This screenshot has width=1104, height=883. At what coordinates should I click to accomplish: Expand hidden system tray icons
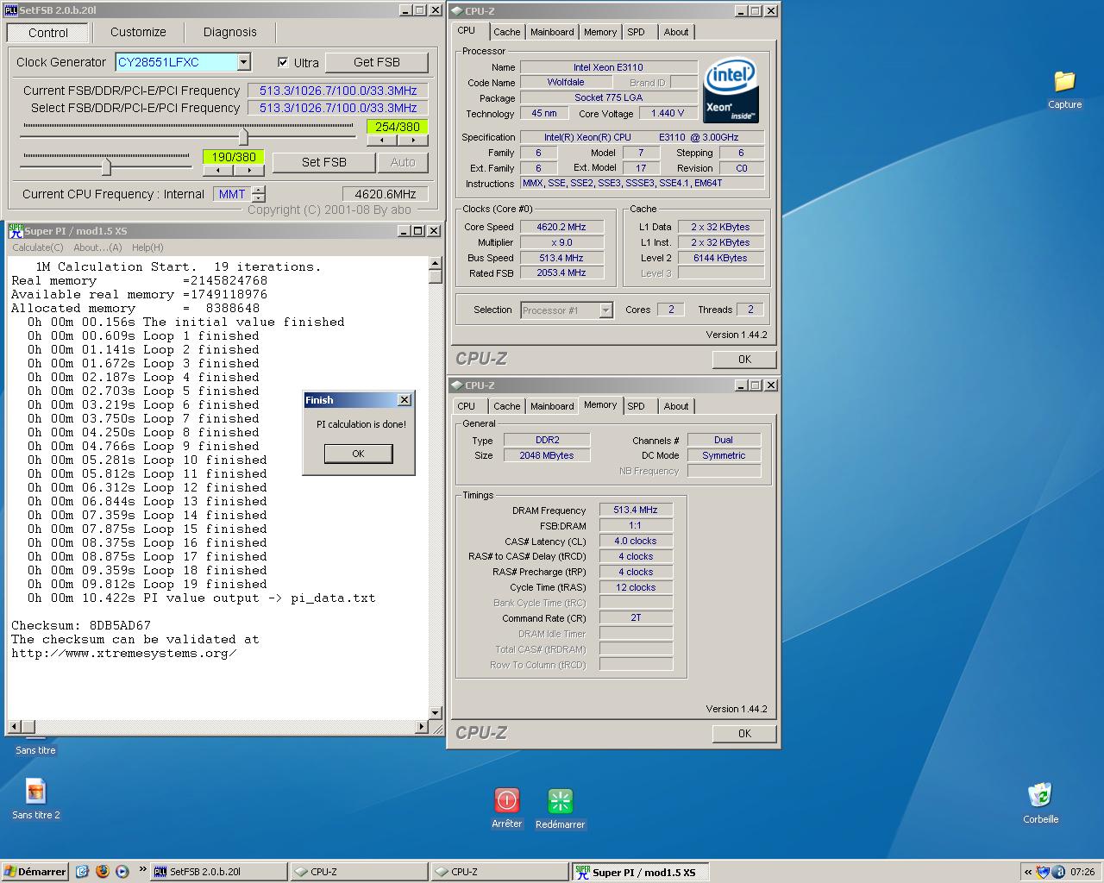click(x=1027, y=872)
